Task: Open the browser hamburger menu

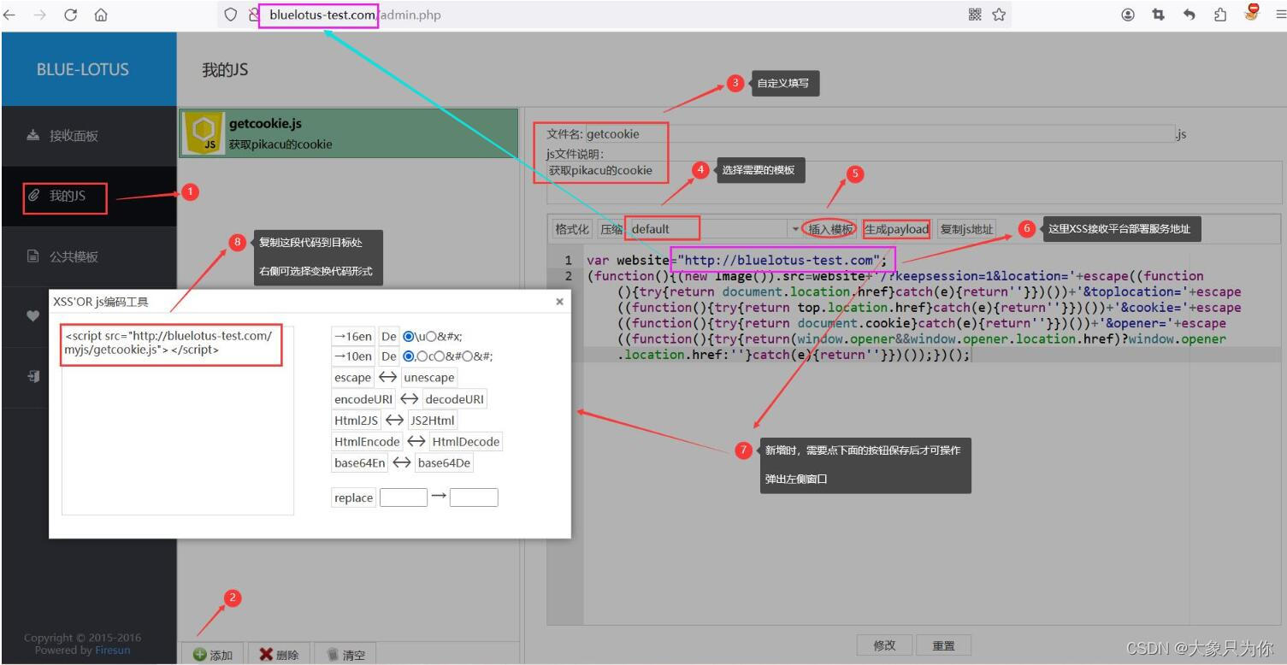Action: click(x=1280, y=15)
